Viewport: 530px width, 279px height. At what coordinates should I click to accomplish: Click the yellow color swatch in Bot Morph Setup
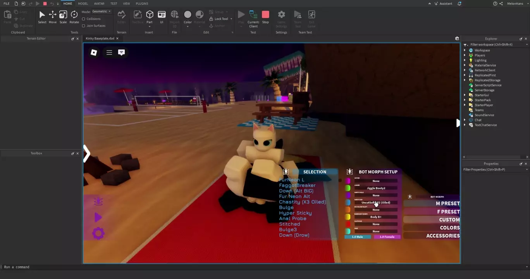click(x=348, y=217)
